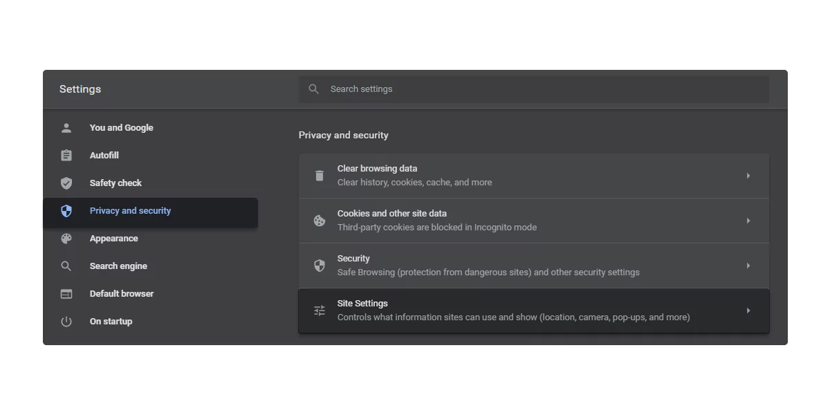Click the window icon beside Default browser

coord(66,294)
